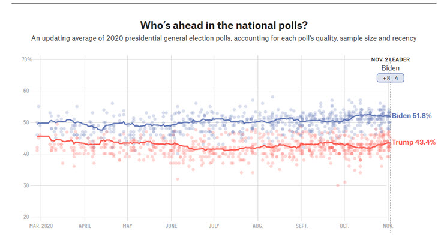444x240 pixels.
Task: Click the JULY x-axis label
Action: tap(214, 227)
